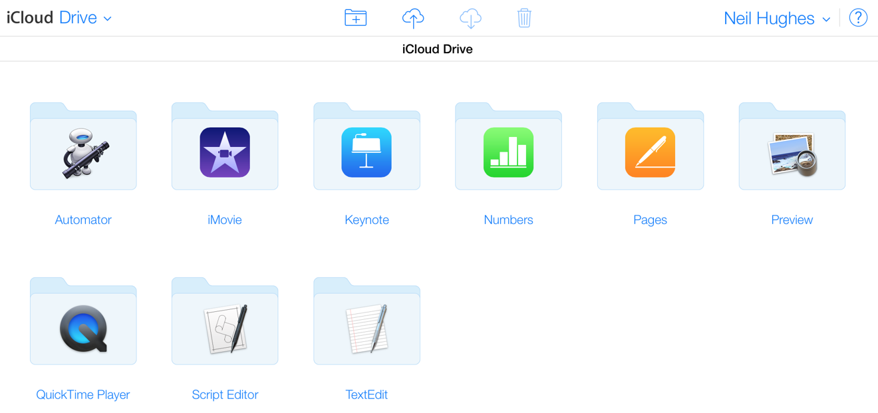Open the Script Editor folder icon

(225, 321)
